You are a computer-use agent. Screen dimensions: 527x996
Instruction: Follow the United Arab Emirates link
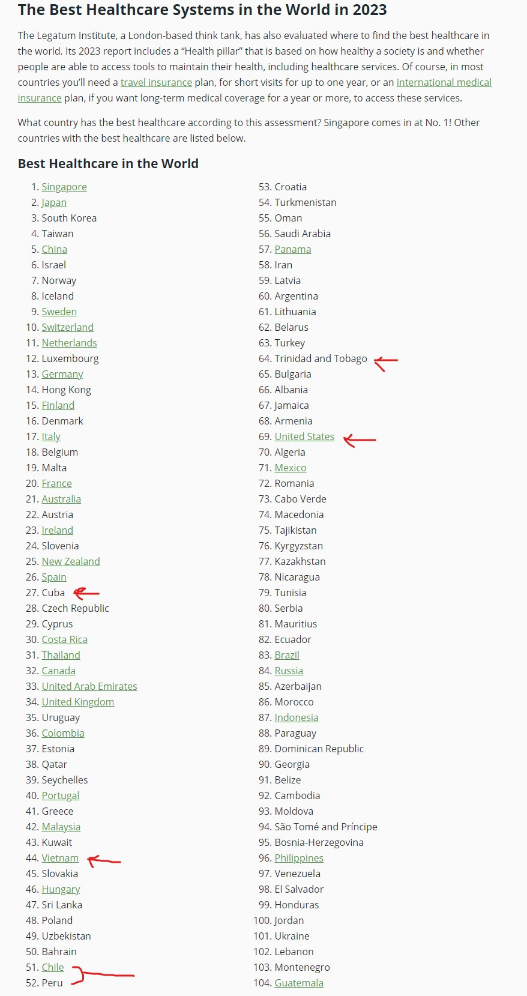point(89,686)
